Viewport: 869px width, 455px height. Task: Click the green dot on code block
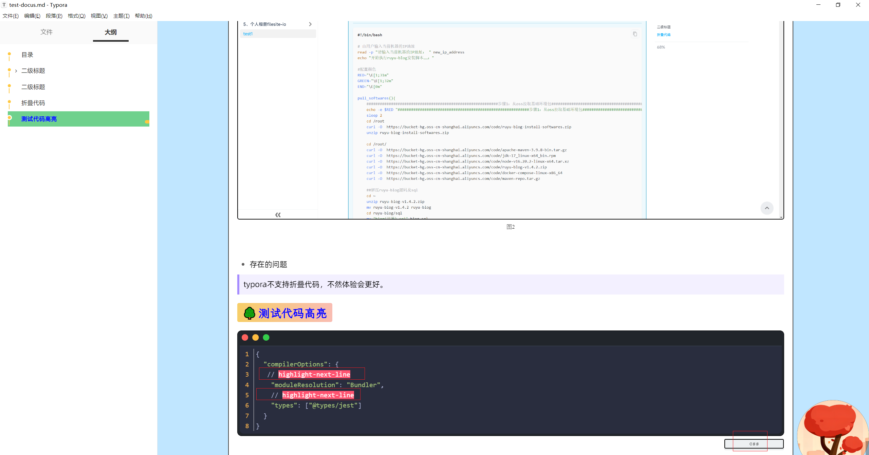pyautogui.click(x=266, y=337)
